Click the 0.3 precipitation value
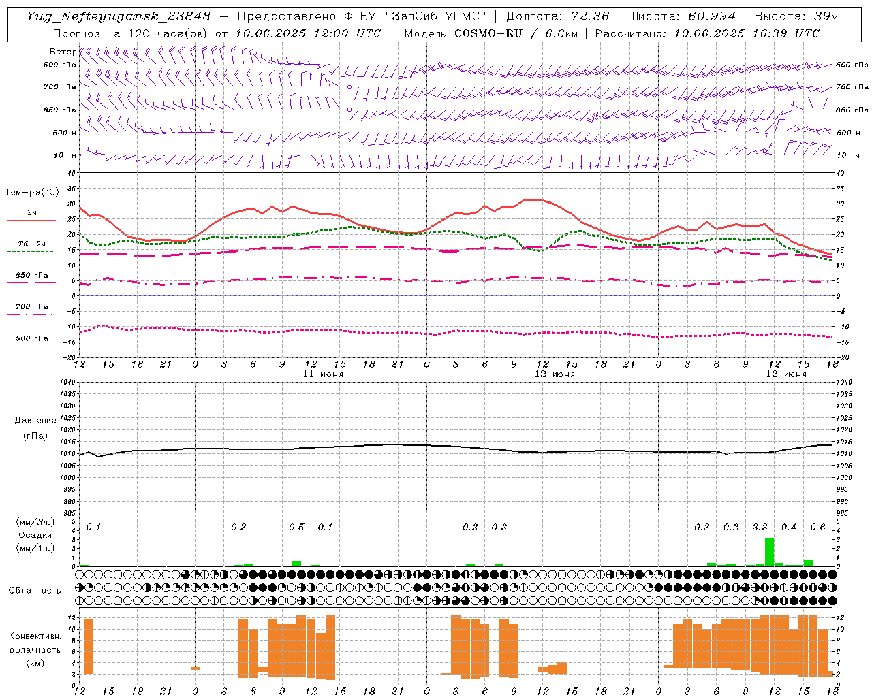872x697 pixels. point(702,527)
